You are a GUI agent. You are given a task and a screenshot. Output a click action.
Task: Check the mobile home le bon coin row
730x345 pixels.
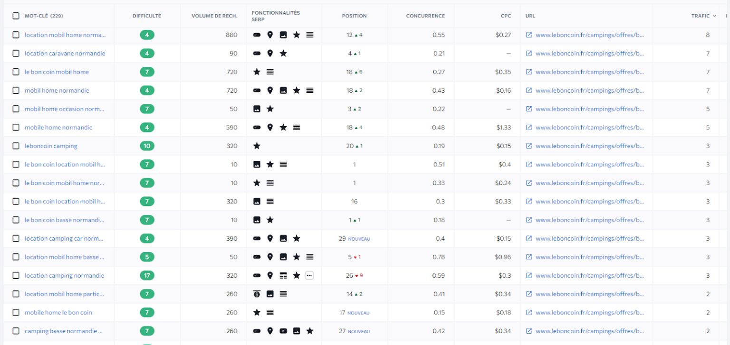[x=16, y=313]
